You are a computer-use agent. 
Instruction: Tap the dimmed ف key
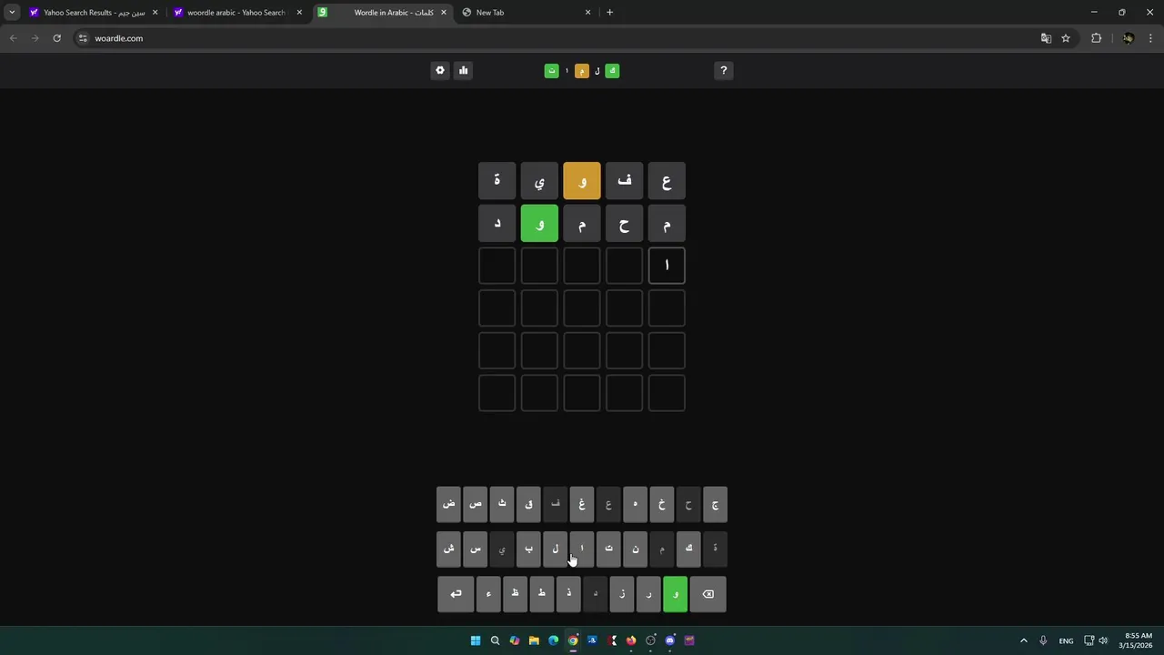click(556, 504)
